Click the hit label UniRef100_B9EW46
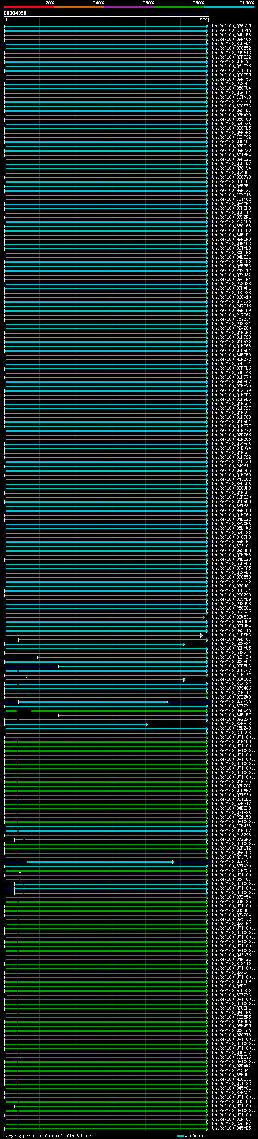 [231, 711]
